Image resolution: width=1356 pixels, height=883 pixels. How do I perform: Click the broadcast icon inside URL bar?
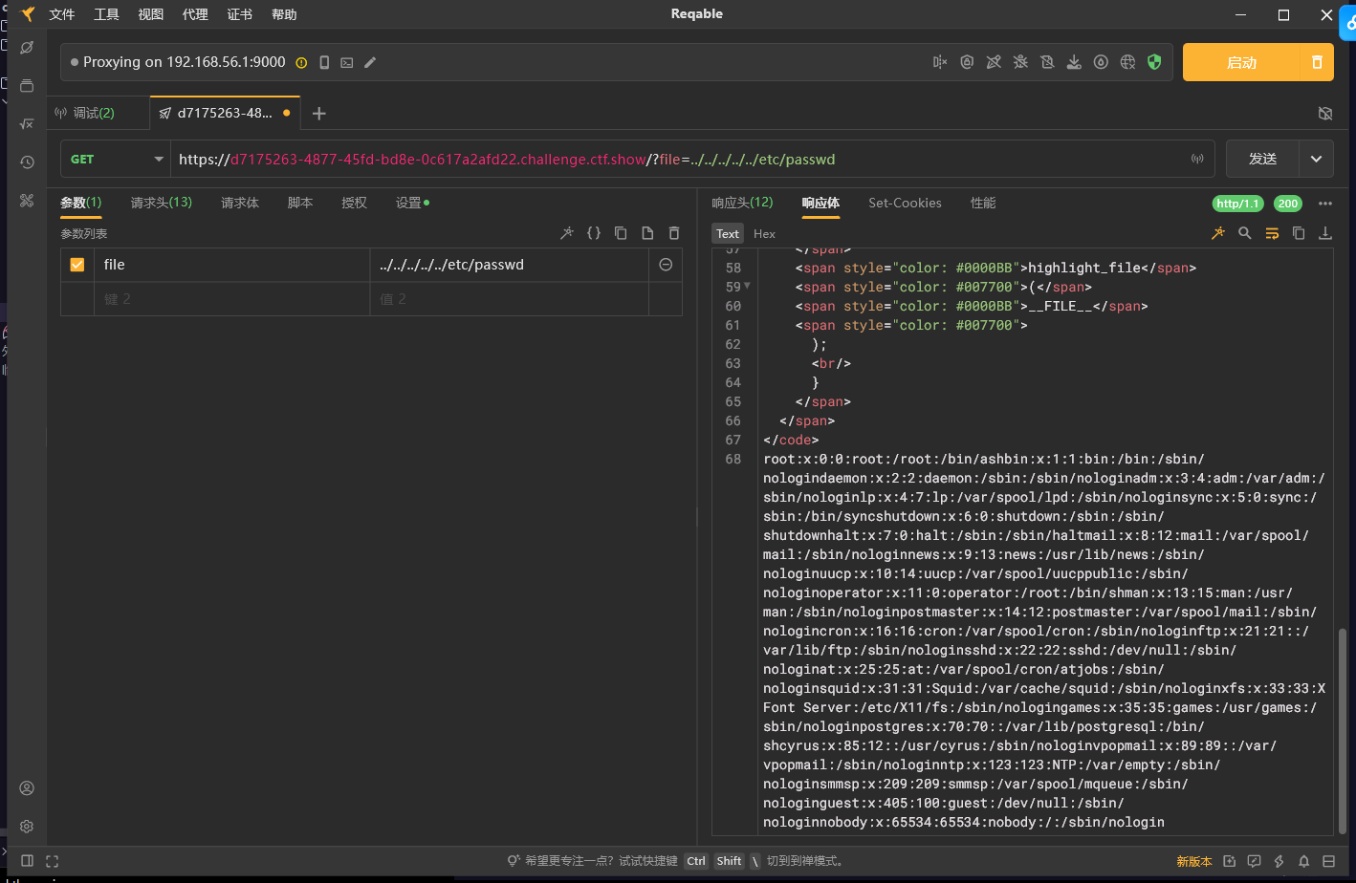pos(1197,160)
